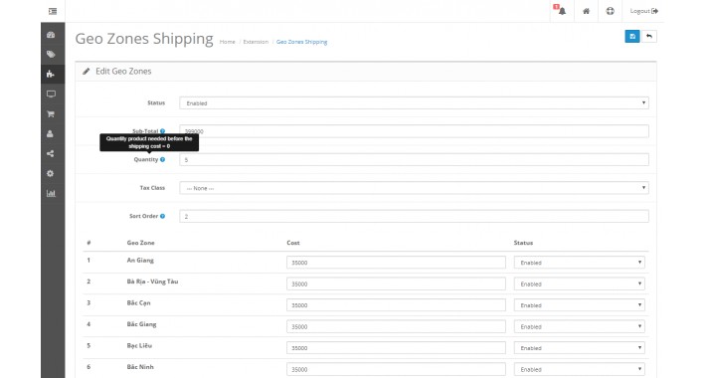Click the Bắc Ninh cost field

tap(396, 369)
